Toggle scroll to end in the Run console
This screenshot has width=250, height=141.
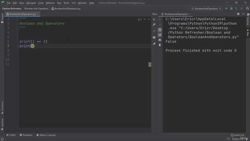pos(160,35)
